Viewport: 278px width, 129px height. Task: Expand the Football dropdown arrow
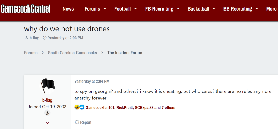pyautogui.click(x=136, y=9)
